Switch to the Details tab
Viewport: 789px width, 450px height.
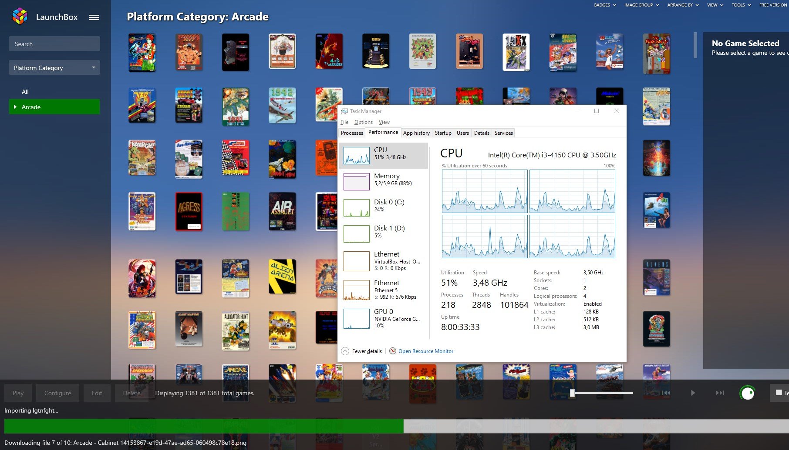point(482,133)
